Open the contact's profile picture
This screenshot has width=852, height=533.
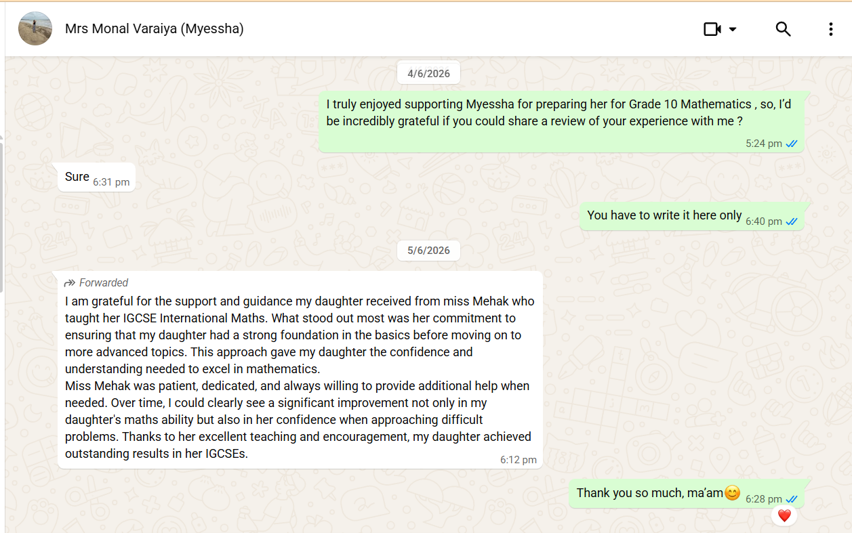click(35, 29)
